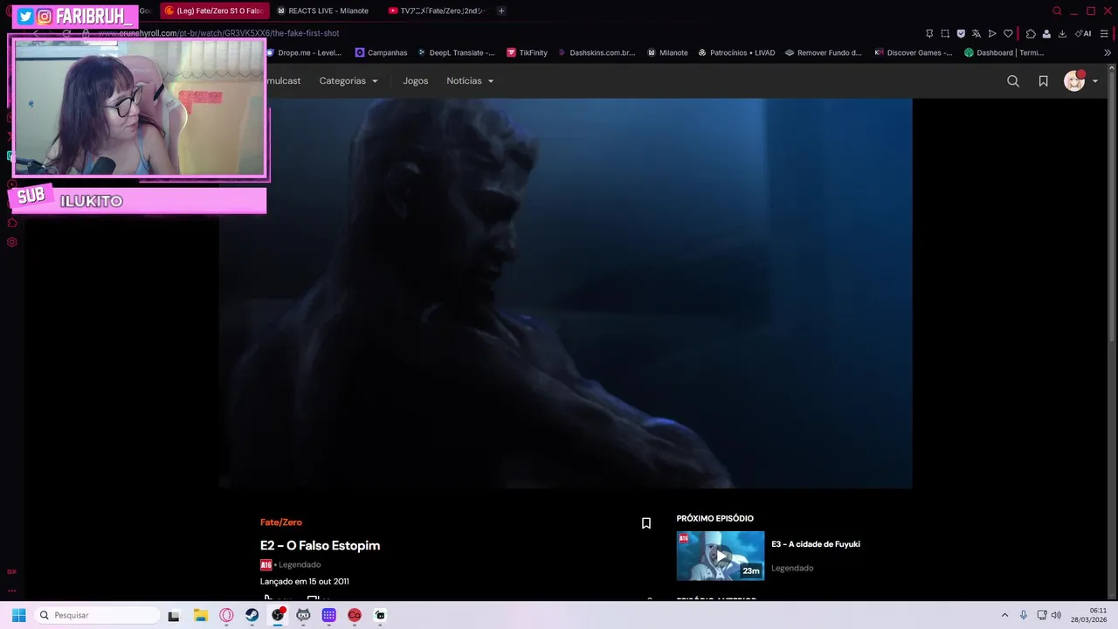Screen dimensions: 1118x629
Task: Open the browser AI assistant icon
Action: tap(1083, 33)
